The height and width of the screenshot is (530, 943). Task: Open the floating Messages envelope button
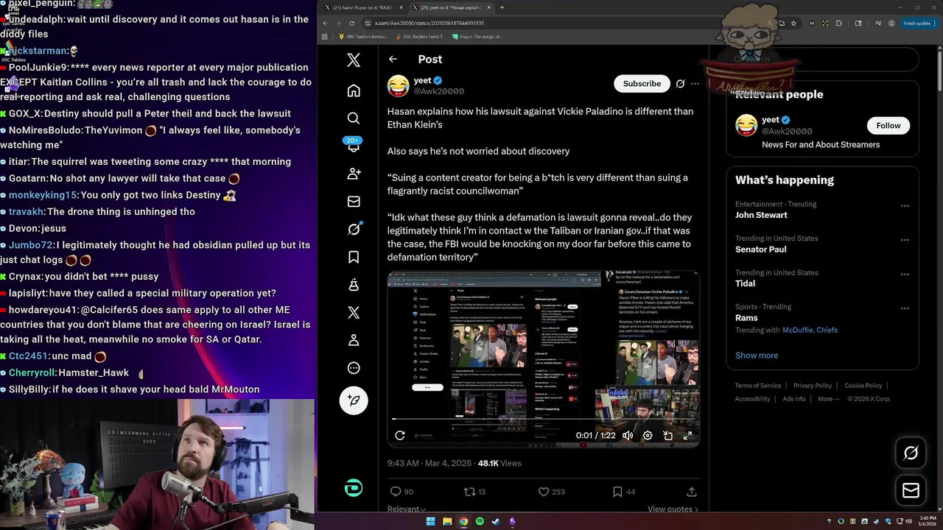[911, 491]
